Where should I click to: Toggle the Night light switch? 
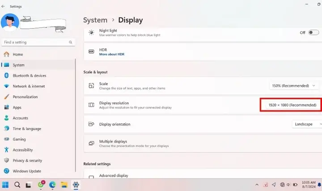click(x=314, y=33)
